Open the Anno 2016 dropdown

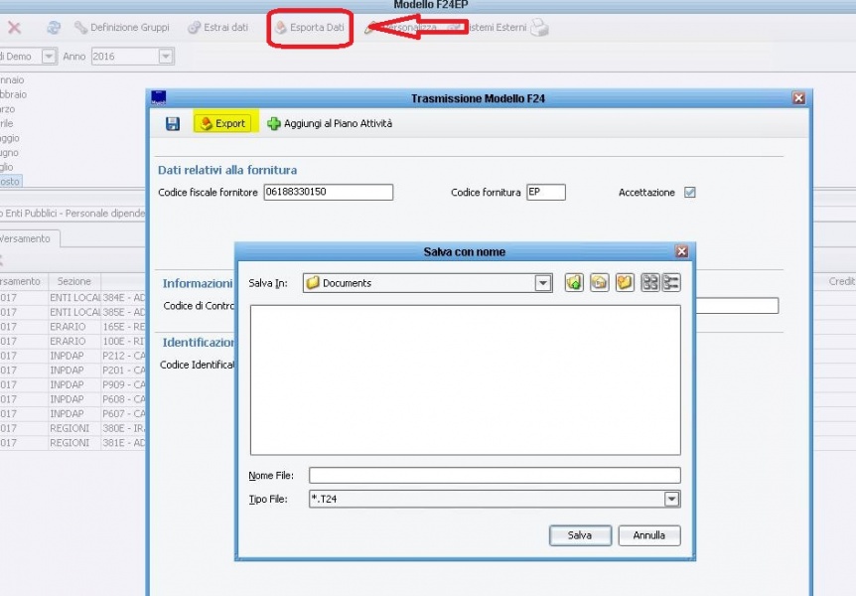click(x=166, y=57)
